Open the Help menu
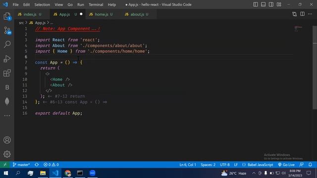Image resolution: width=317 pixels, height=178 pixels. pyautogui.click(x=112, y=4)
